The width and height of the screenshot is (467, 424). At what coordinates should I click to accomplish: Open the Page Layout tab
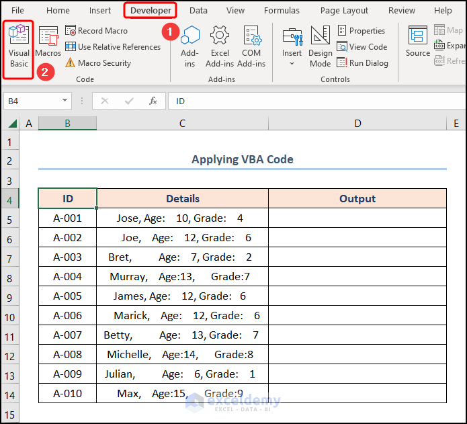click(x=344, y=11)
